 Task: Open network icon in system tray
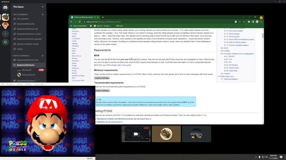pyautogui.click(x=263, y=157)
